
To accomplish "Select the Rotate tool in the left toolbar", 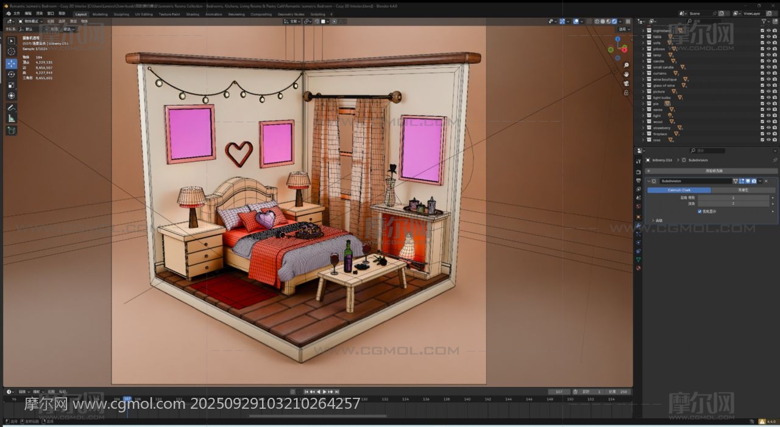I will point(12,74).
